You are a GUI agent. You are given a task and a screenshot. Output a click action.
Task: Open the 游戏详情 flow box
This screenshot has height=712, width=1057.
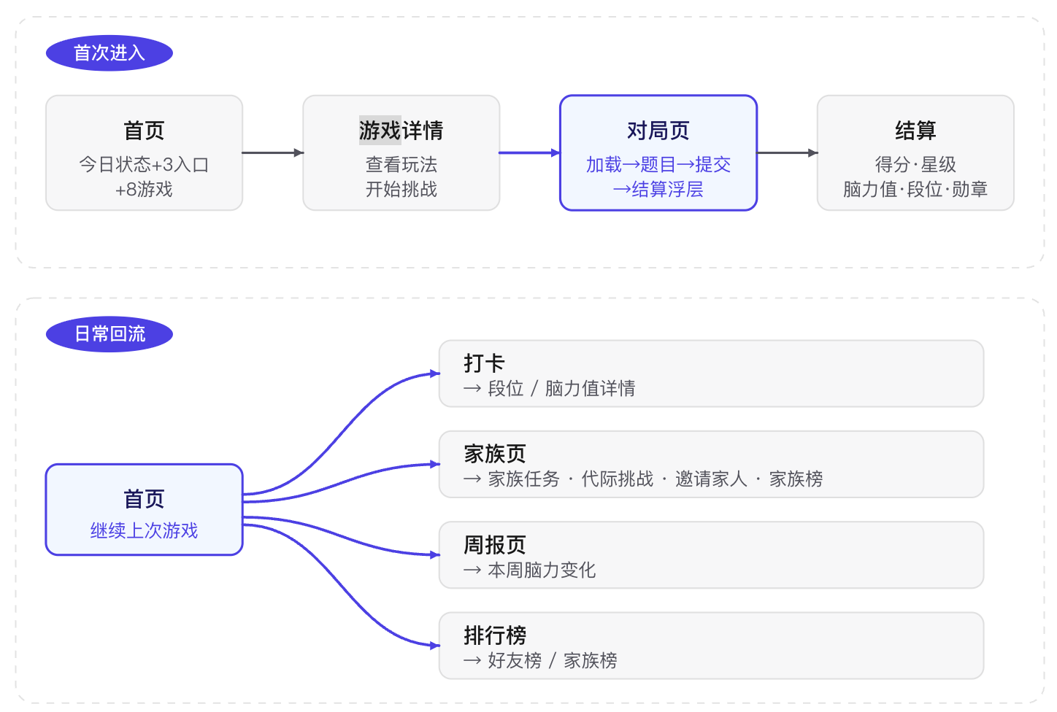(x=401, y=153)
